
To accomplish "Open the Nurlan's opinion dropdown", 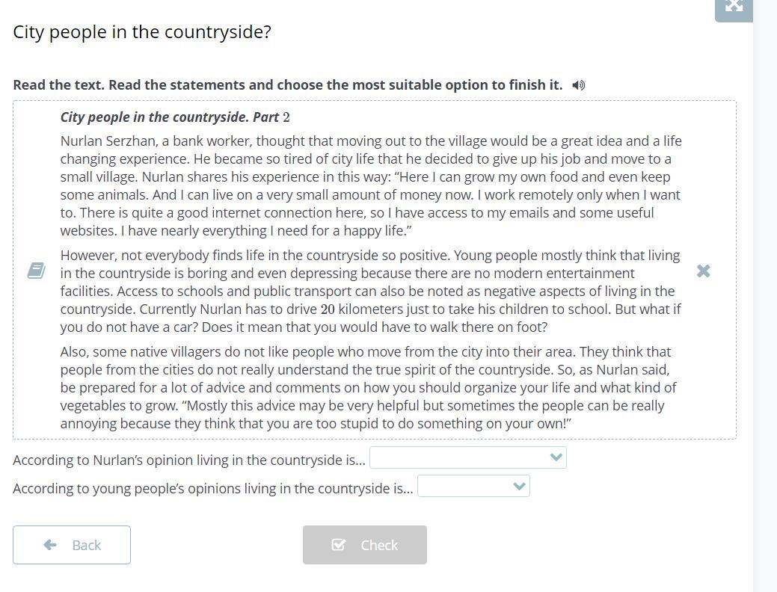I will (x=468, y=457).
